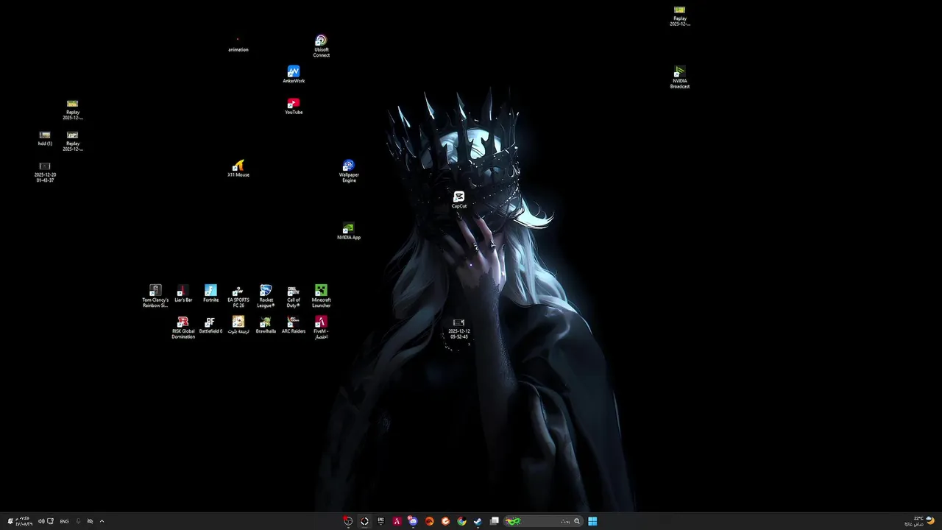Open the Liar's Bar shortcut
This screenshot has width=942, height=530.
tap(183, 294)
